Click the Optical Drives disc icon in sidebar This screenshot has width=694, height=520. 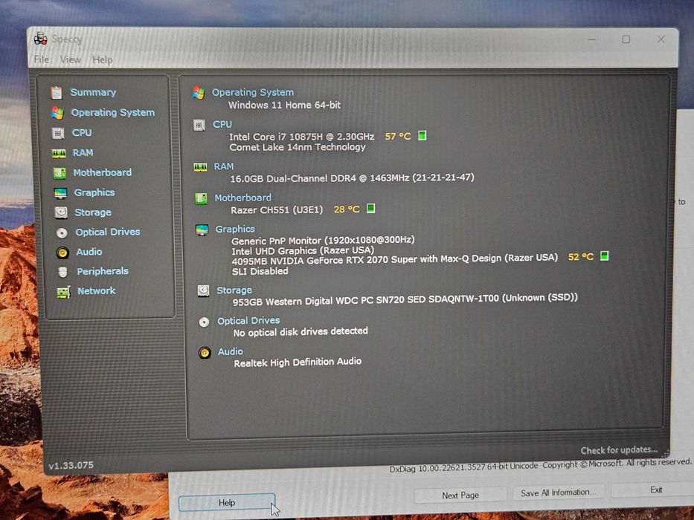[62, 233]
